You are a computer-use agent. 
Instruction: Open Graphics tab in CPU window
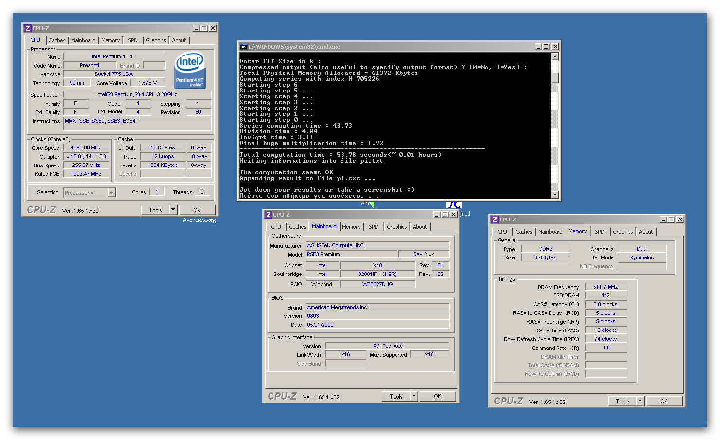coord(156,40)
